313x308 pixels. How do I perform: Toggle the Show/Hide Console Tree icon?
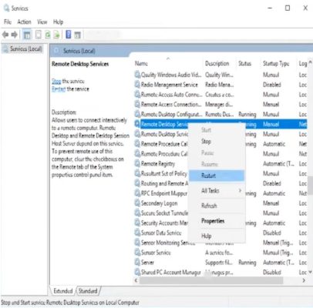point(27,35)
